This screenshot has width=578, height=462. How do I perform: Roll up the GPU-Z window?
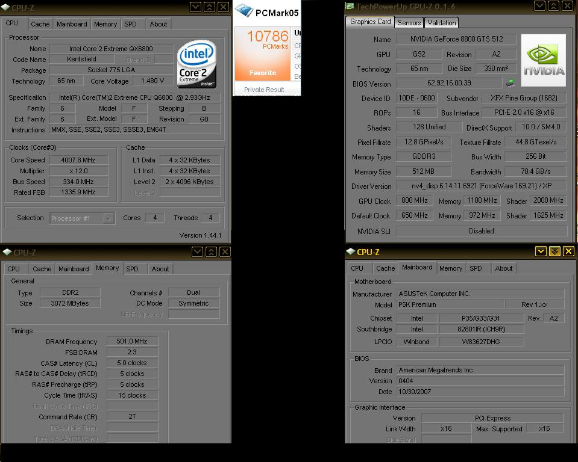553,6
